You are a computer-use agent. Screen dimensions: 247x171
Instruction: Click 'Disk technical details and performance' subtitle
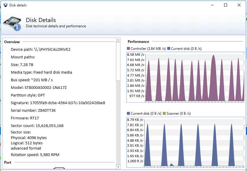[x=56, y=26]
